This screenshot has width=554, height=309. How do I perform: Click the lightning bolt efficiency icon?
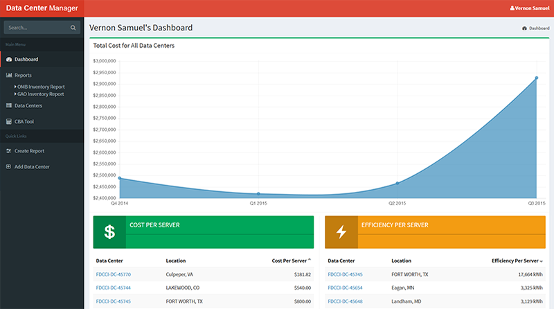click(x=341, y=232)
